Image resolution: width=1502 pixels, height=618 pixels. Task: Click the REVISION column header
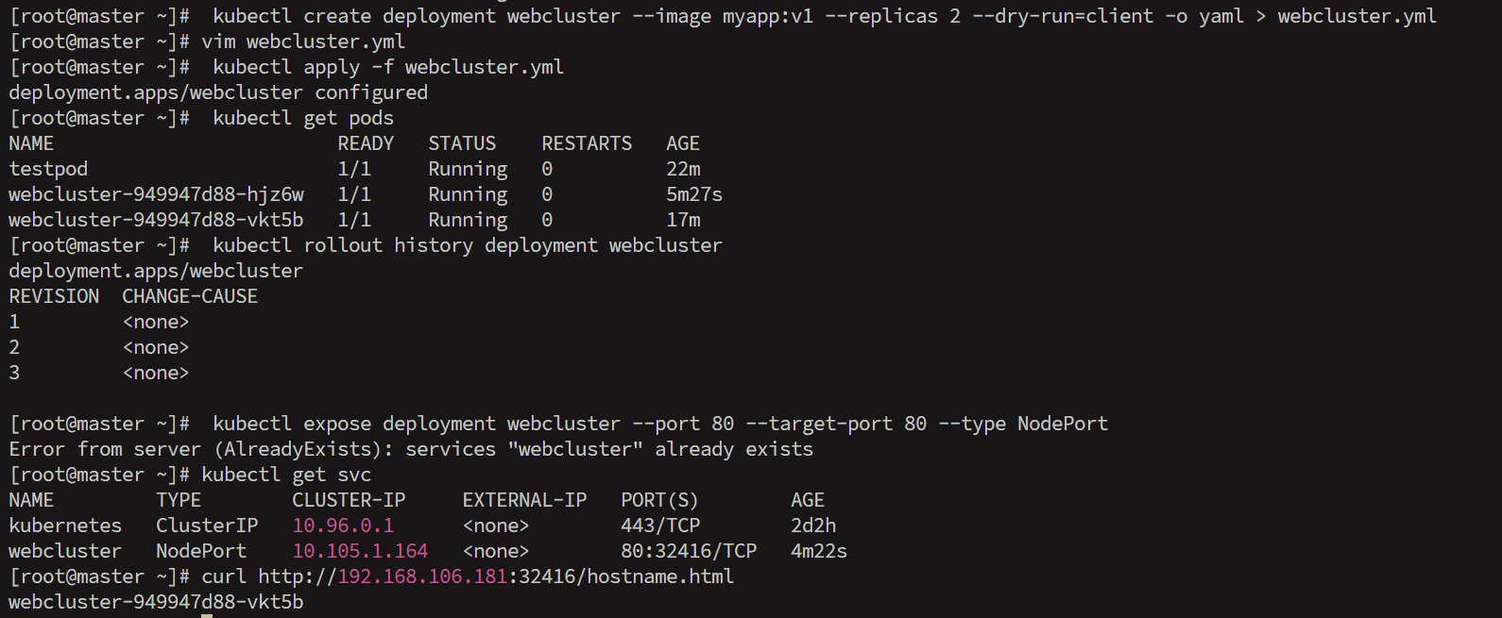(54, 296)
